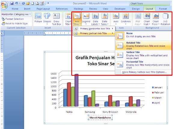
Task: Click Maret legend entry
Action: [x=157, y=98]
